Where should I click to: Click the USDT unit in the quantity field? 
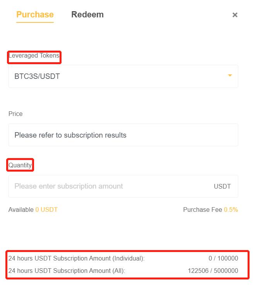pos(222,187)
